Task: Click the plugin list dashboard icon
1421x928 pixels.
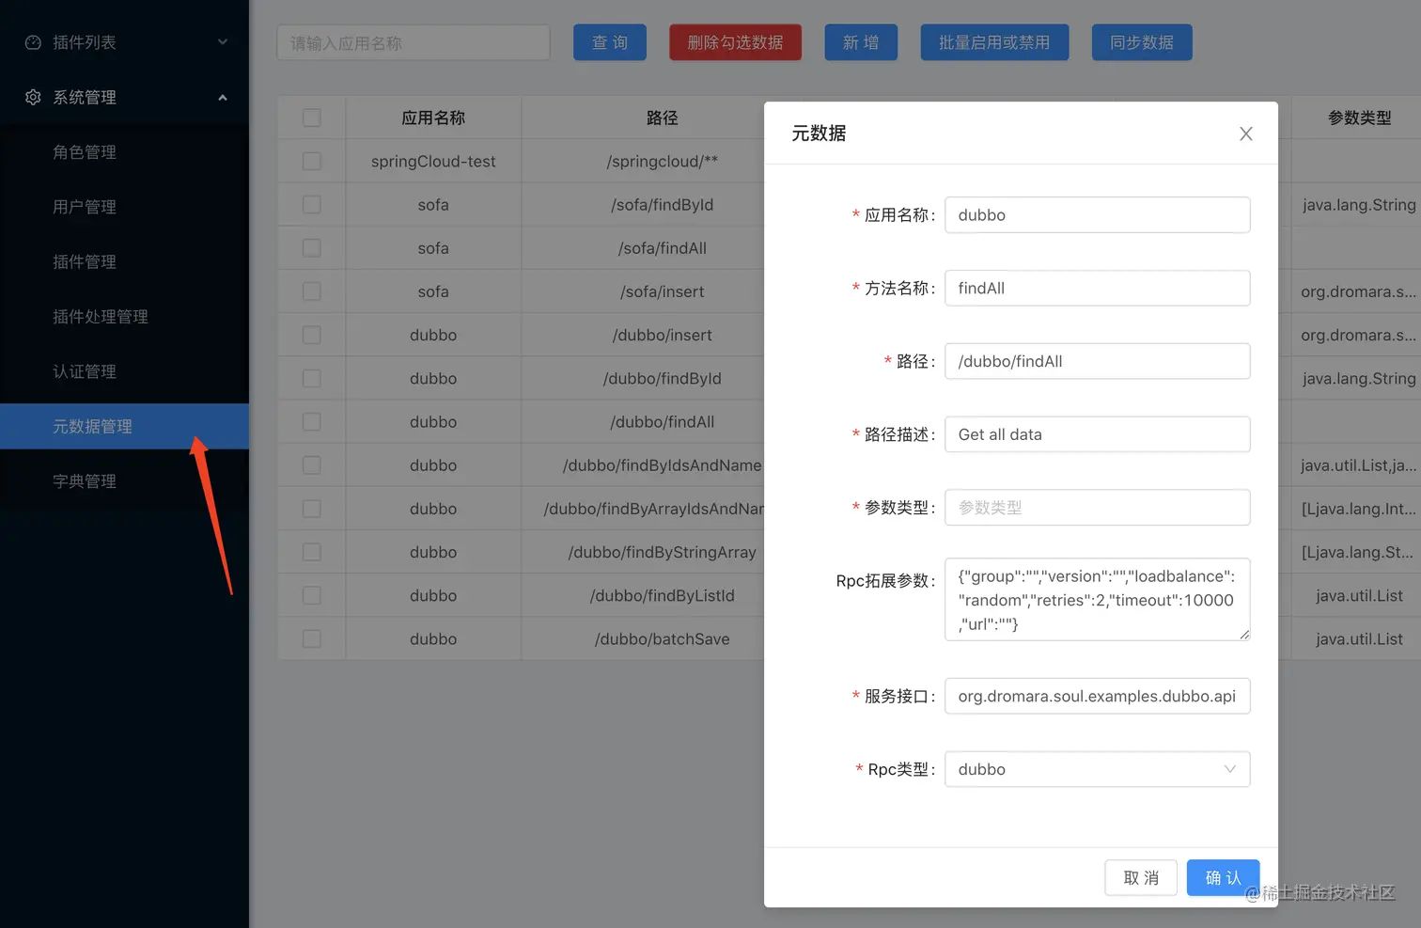Action: 33,42
